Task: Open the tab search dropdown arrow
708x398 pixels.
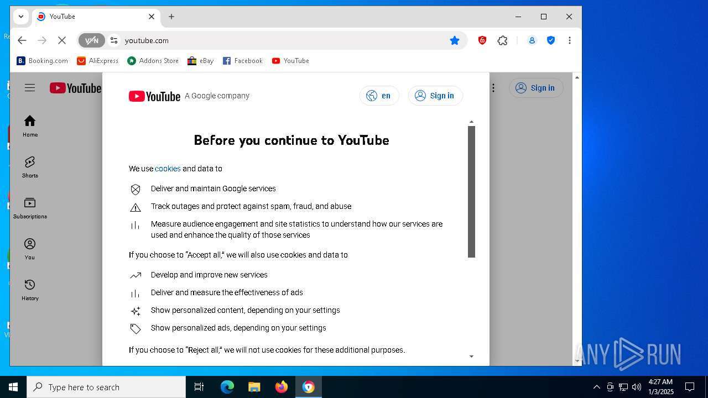Action: point(21,17)
